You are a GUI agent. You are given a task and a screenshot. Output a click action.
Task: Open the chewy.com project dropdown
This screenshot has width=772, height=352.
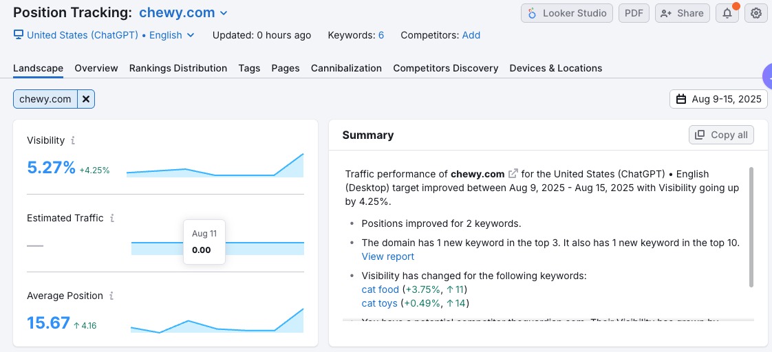coord(183,13)
